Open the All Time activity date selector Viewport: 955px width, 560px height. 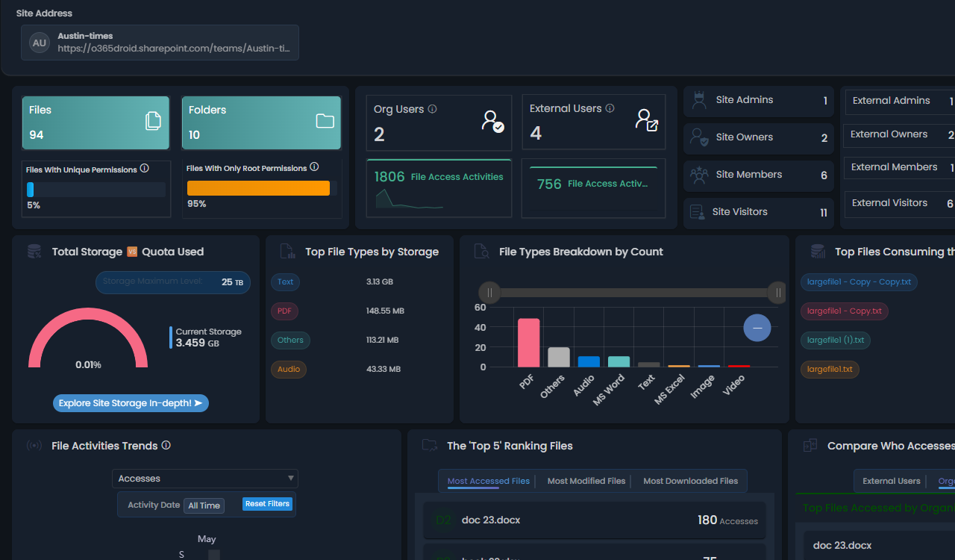(204, 505)
